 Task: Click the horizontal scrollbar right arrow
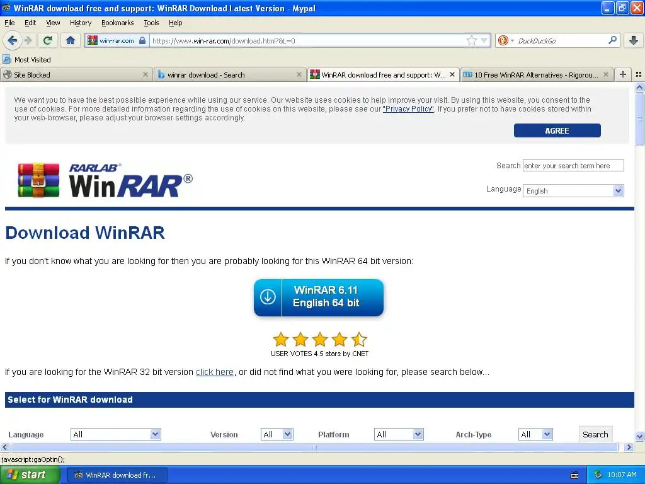pos(629,447)
